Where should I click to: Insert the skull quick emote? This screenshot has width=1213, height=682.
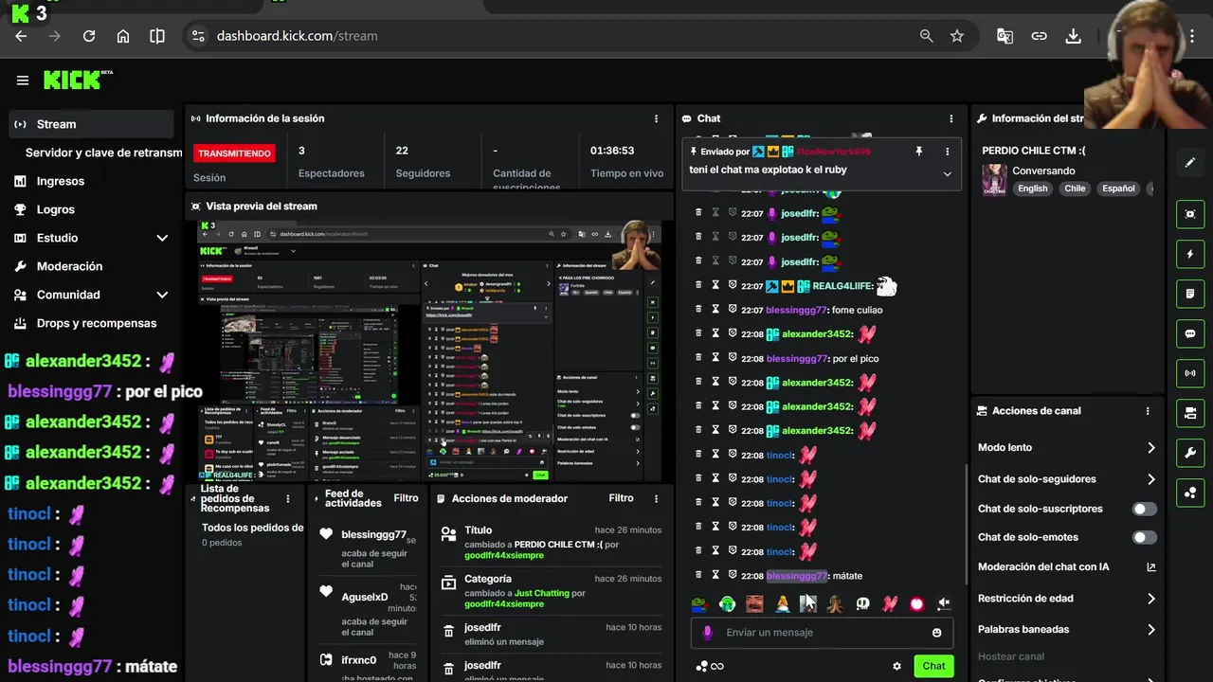point(862,603)
